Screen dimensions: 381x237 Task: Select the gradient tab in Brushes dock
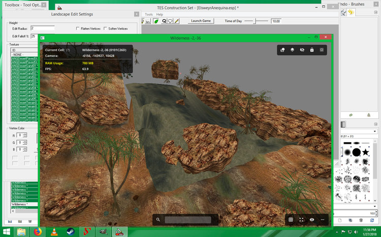coord(343,125)
